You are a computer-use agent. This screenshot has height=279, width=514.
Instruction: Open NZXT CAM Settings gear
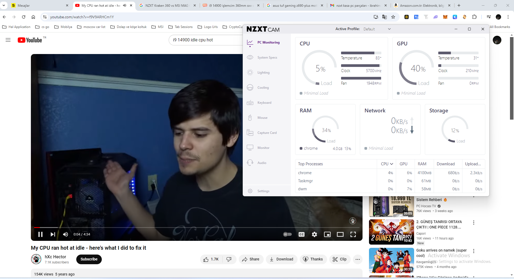tap(250, 191)
